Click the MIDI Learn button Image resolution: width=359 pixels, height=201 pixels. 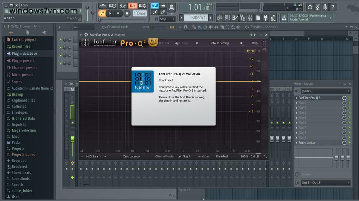[x=93, y=156]
